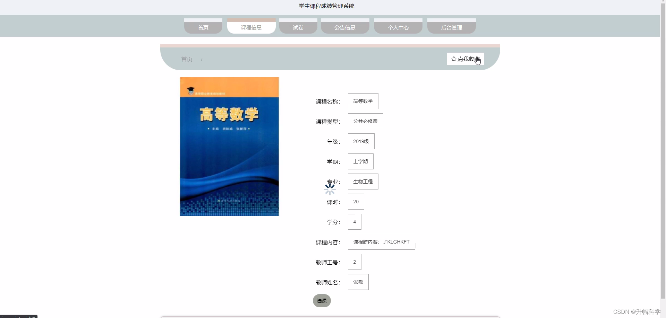The width and height of the screenshot is (666, 318).
Task: Follow the 首页 breadcrumb link
Action: pos(186,59)
